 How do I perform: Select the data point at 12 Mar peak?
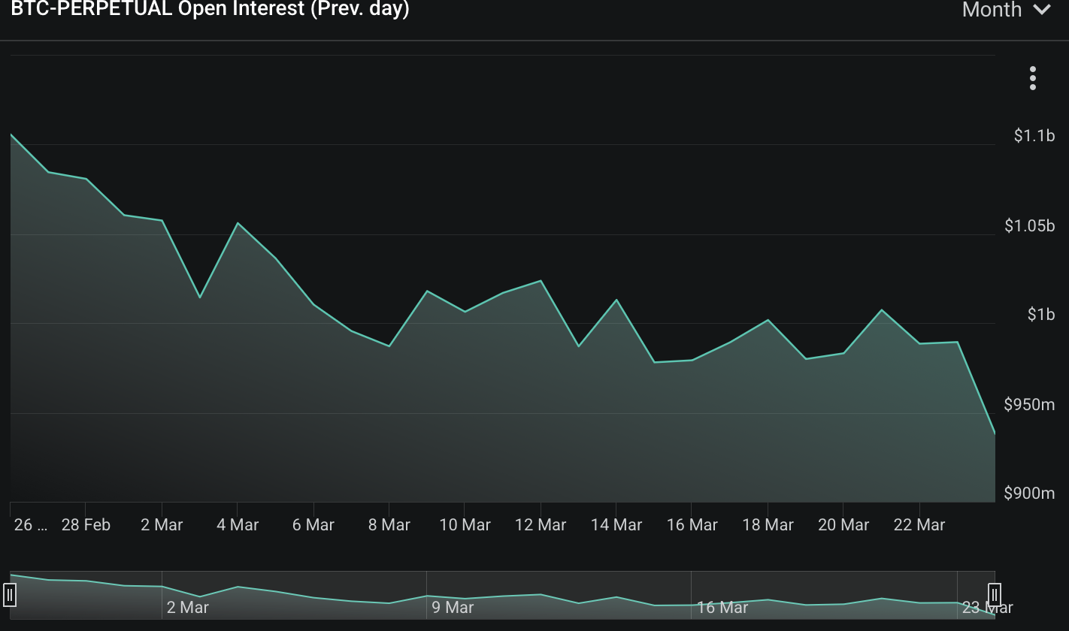coord(541,281)
